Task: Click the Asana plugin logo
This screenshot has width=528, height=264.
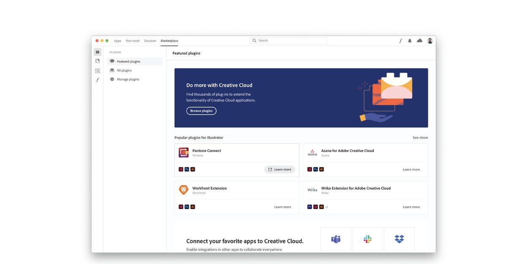Action: (312, 152)
